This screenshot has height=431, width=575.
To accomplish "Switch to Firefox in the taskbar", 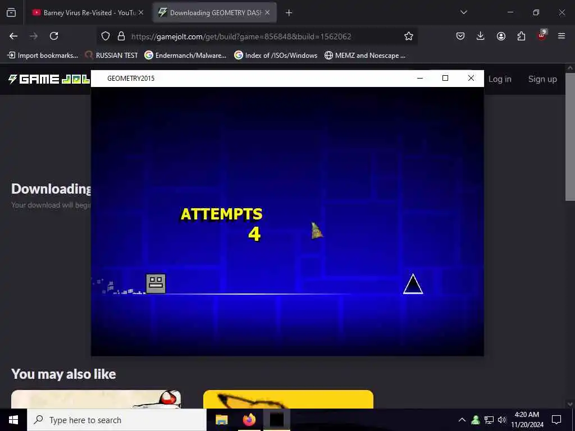I will tap(249, 420).
